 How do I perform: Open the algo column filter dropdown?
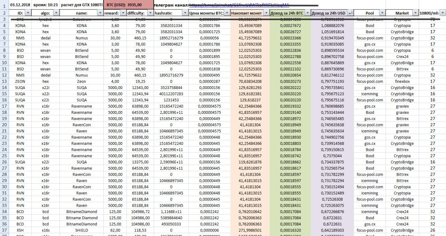point(56,13)
